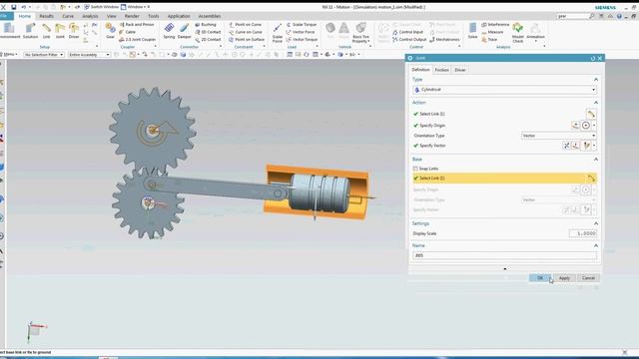639x359 pixels.
Task: Switch to the Friction tab
Action: pos(441,70)
